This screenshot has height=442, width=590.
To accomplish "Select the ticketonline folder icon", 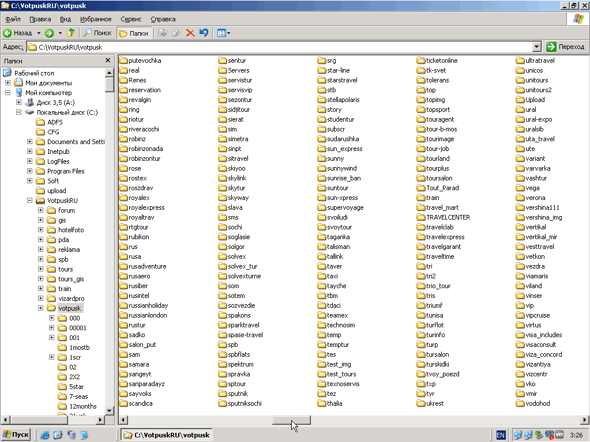I will (x=421, y=61).
